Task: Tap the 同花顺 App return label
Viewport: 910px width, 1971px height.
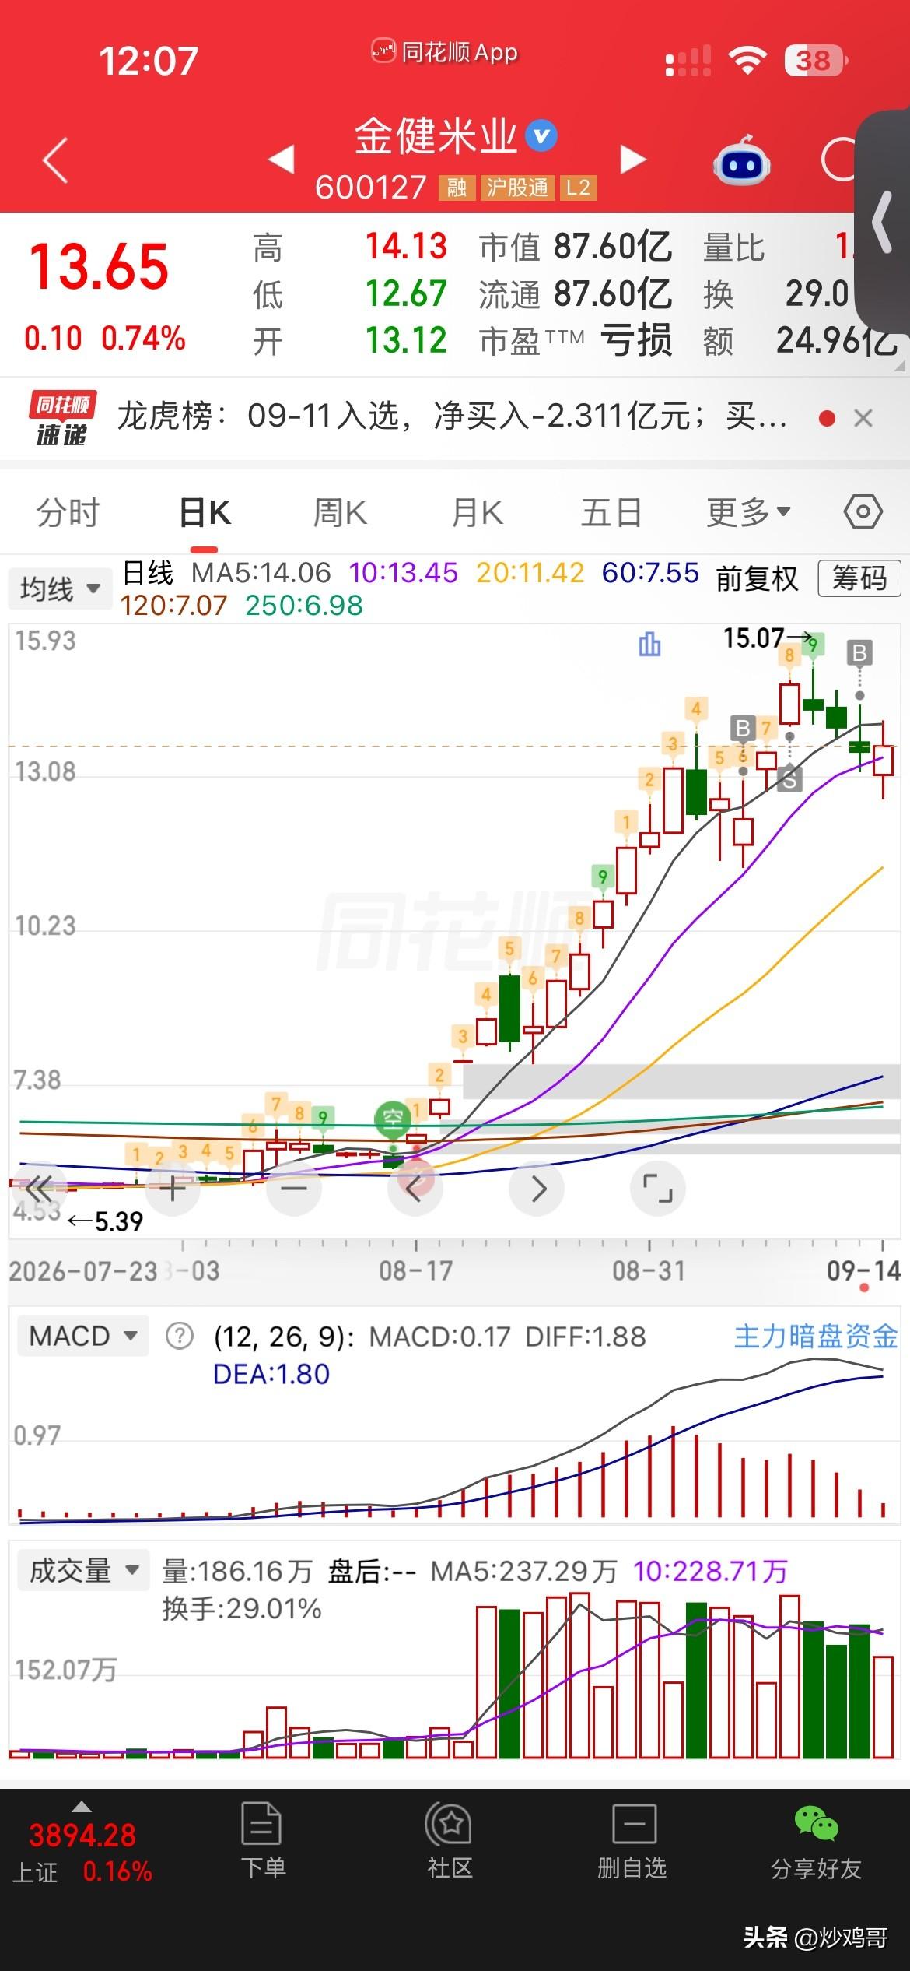Action: coord(444,52)
